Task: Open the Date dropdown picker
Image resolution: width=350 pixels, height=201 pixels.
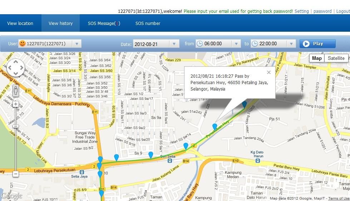Action: click(174, 44)
